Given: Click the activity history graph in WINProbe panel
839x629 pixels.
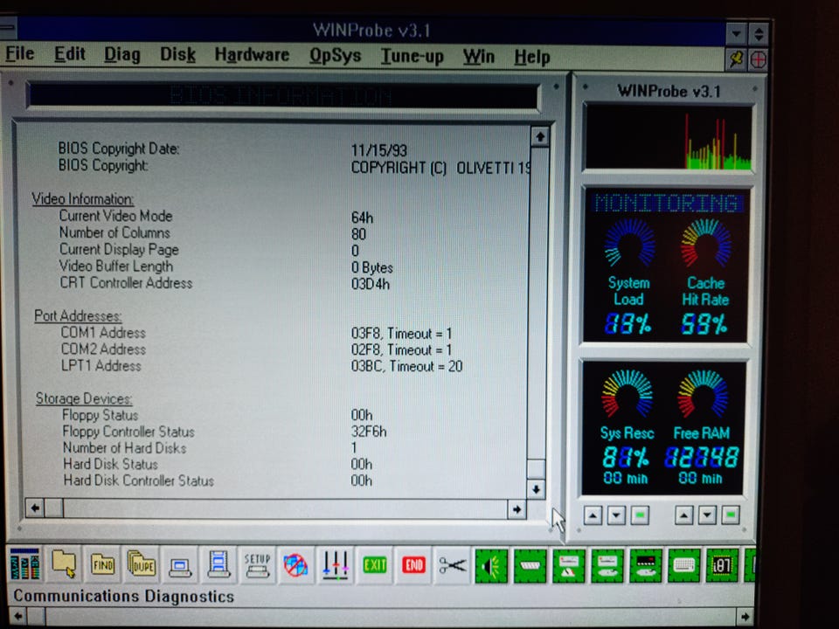Looking at the screenshot, I should [669, 138].
